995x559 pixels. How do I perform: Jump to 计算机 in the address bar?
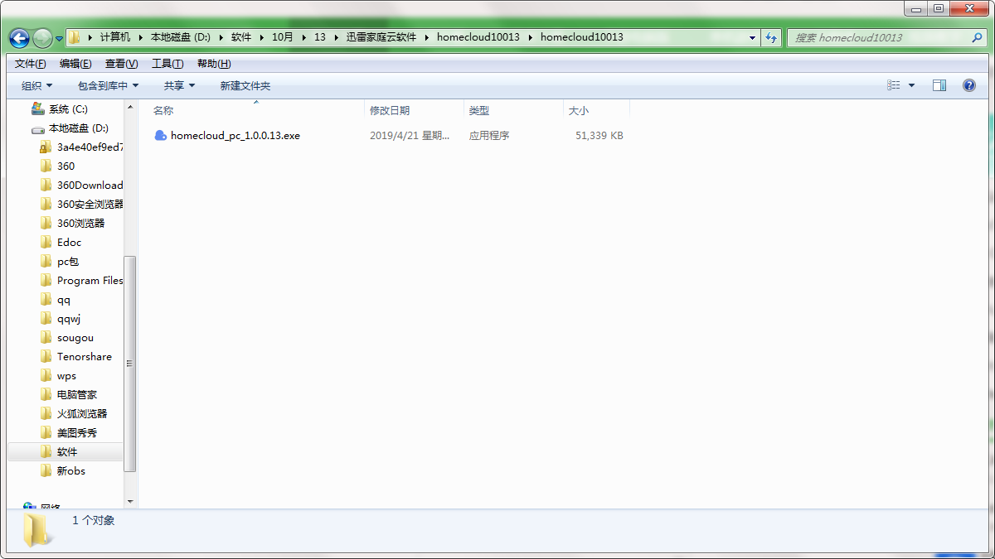click(115, 37)
